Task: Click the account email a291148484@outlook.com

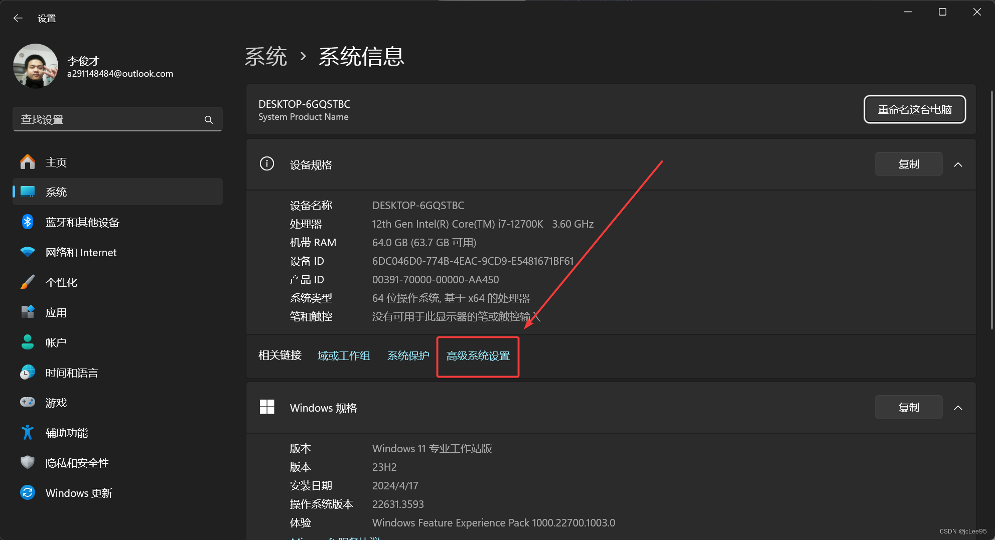Action: tap(120, 74)
